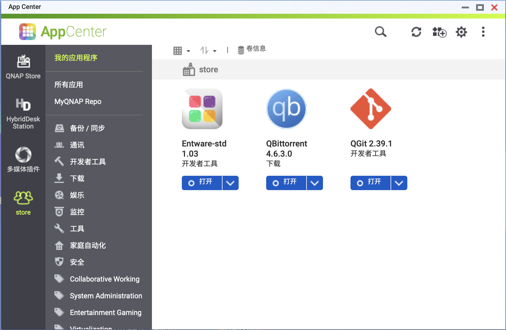This screenshot has width=506, height=330.
Task: Click the 卷信息 volume info link
Action: pos(252,49)
